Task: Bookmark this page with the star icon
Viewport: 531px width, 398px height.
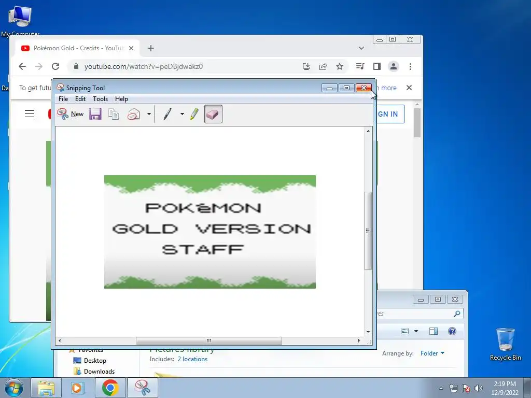Action: (x=340, y=66)
